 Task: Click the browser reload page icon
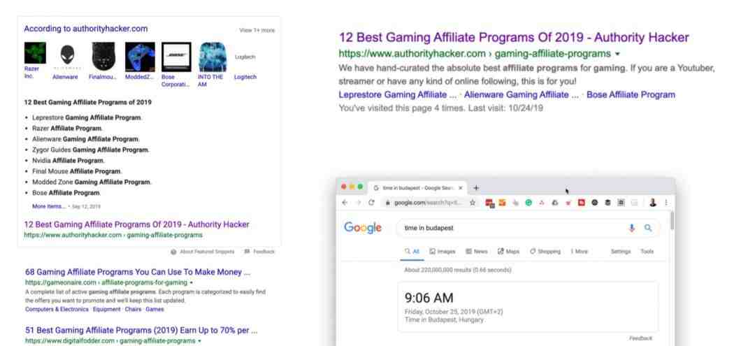(x=371, y=203)
